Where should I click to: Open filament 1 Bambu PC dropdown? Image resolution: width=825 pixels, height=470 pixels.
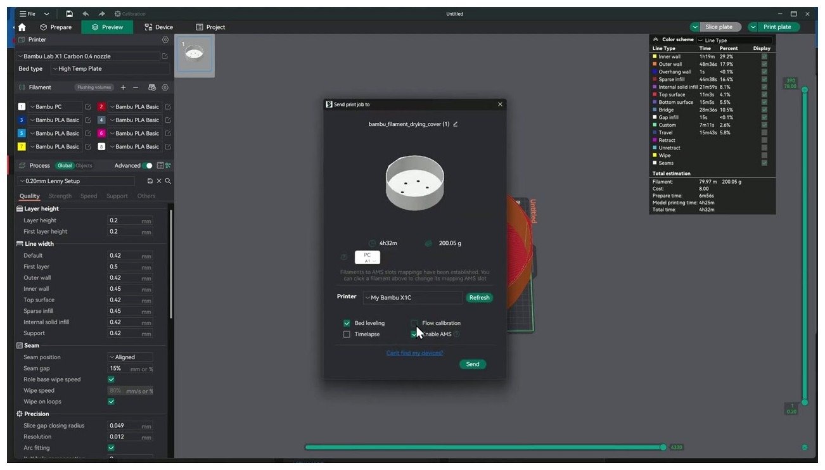tap(56, 107)
